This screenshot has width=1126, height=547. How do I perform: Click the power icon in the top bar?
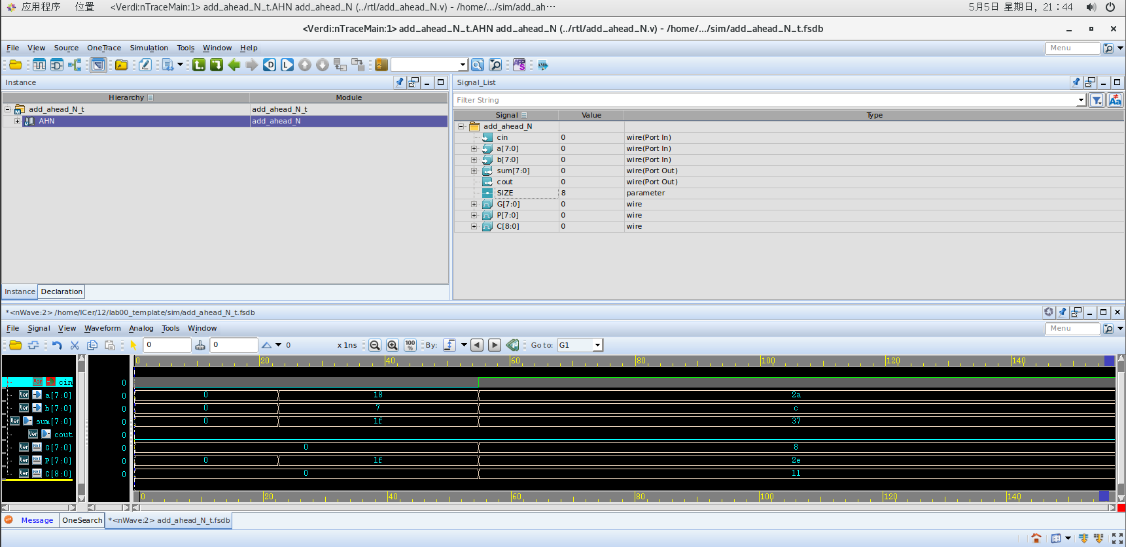(1110, 7)
